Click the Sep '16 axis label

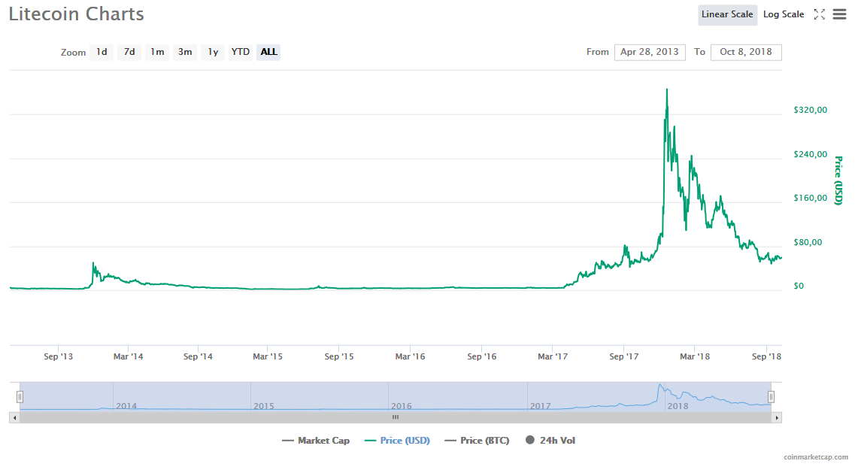click(481, 356)
